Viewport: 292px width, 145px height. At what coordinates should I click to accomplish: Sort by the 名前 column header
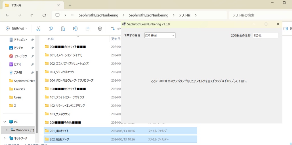click(x=51, y=39)
